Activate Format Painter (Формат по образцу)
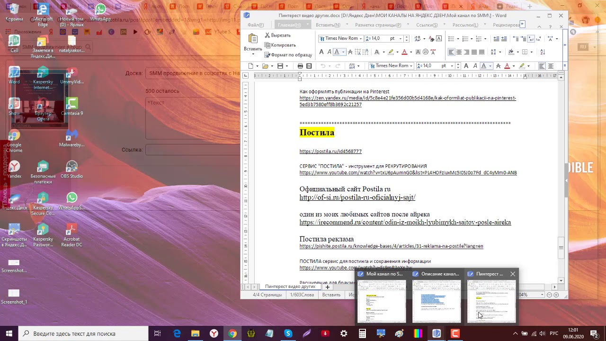 (x=288, y=55)
